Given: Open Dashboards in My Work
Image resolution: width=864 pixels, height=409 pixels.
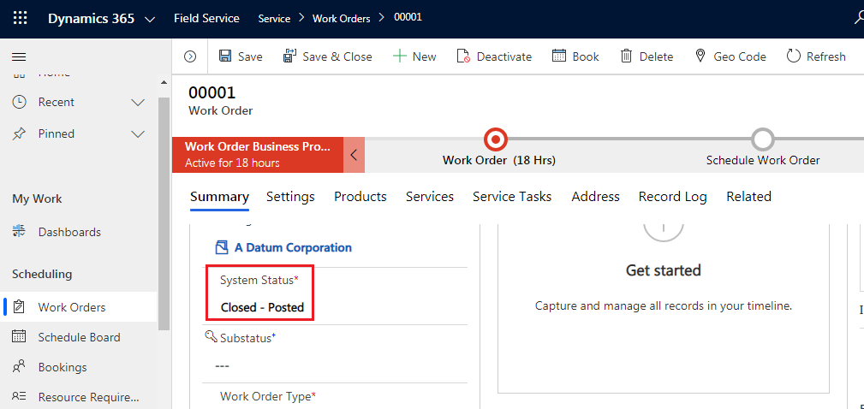Looking at the screenshot, I should [x=69, y=232].
